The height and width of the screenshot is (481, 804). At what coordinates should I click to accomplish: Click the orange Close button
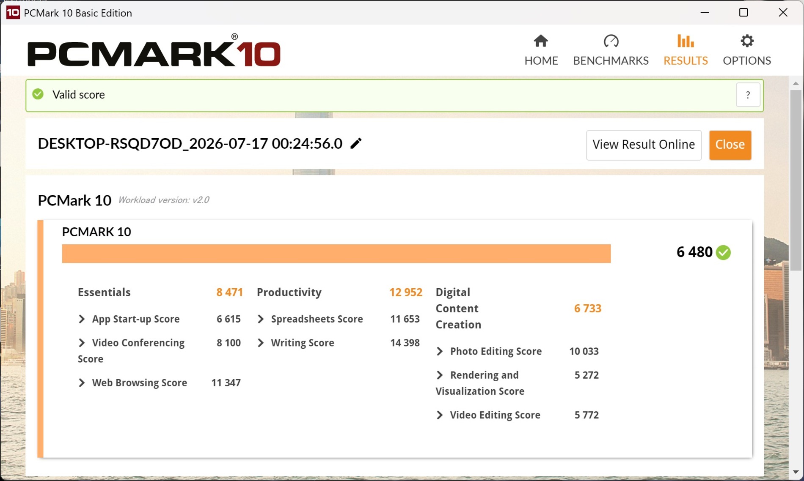pyautogui.click(x=730, y=145)
